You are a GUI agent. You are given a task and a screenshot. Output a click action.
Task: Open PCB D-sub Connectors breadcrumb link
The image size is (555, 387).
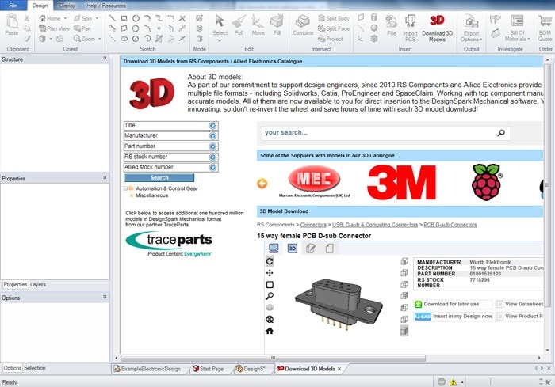point(450,225)
